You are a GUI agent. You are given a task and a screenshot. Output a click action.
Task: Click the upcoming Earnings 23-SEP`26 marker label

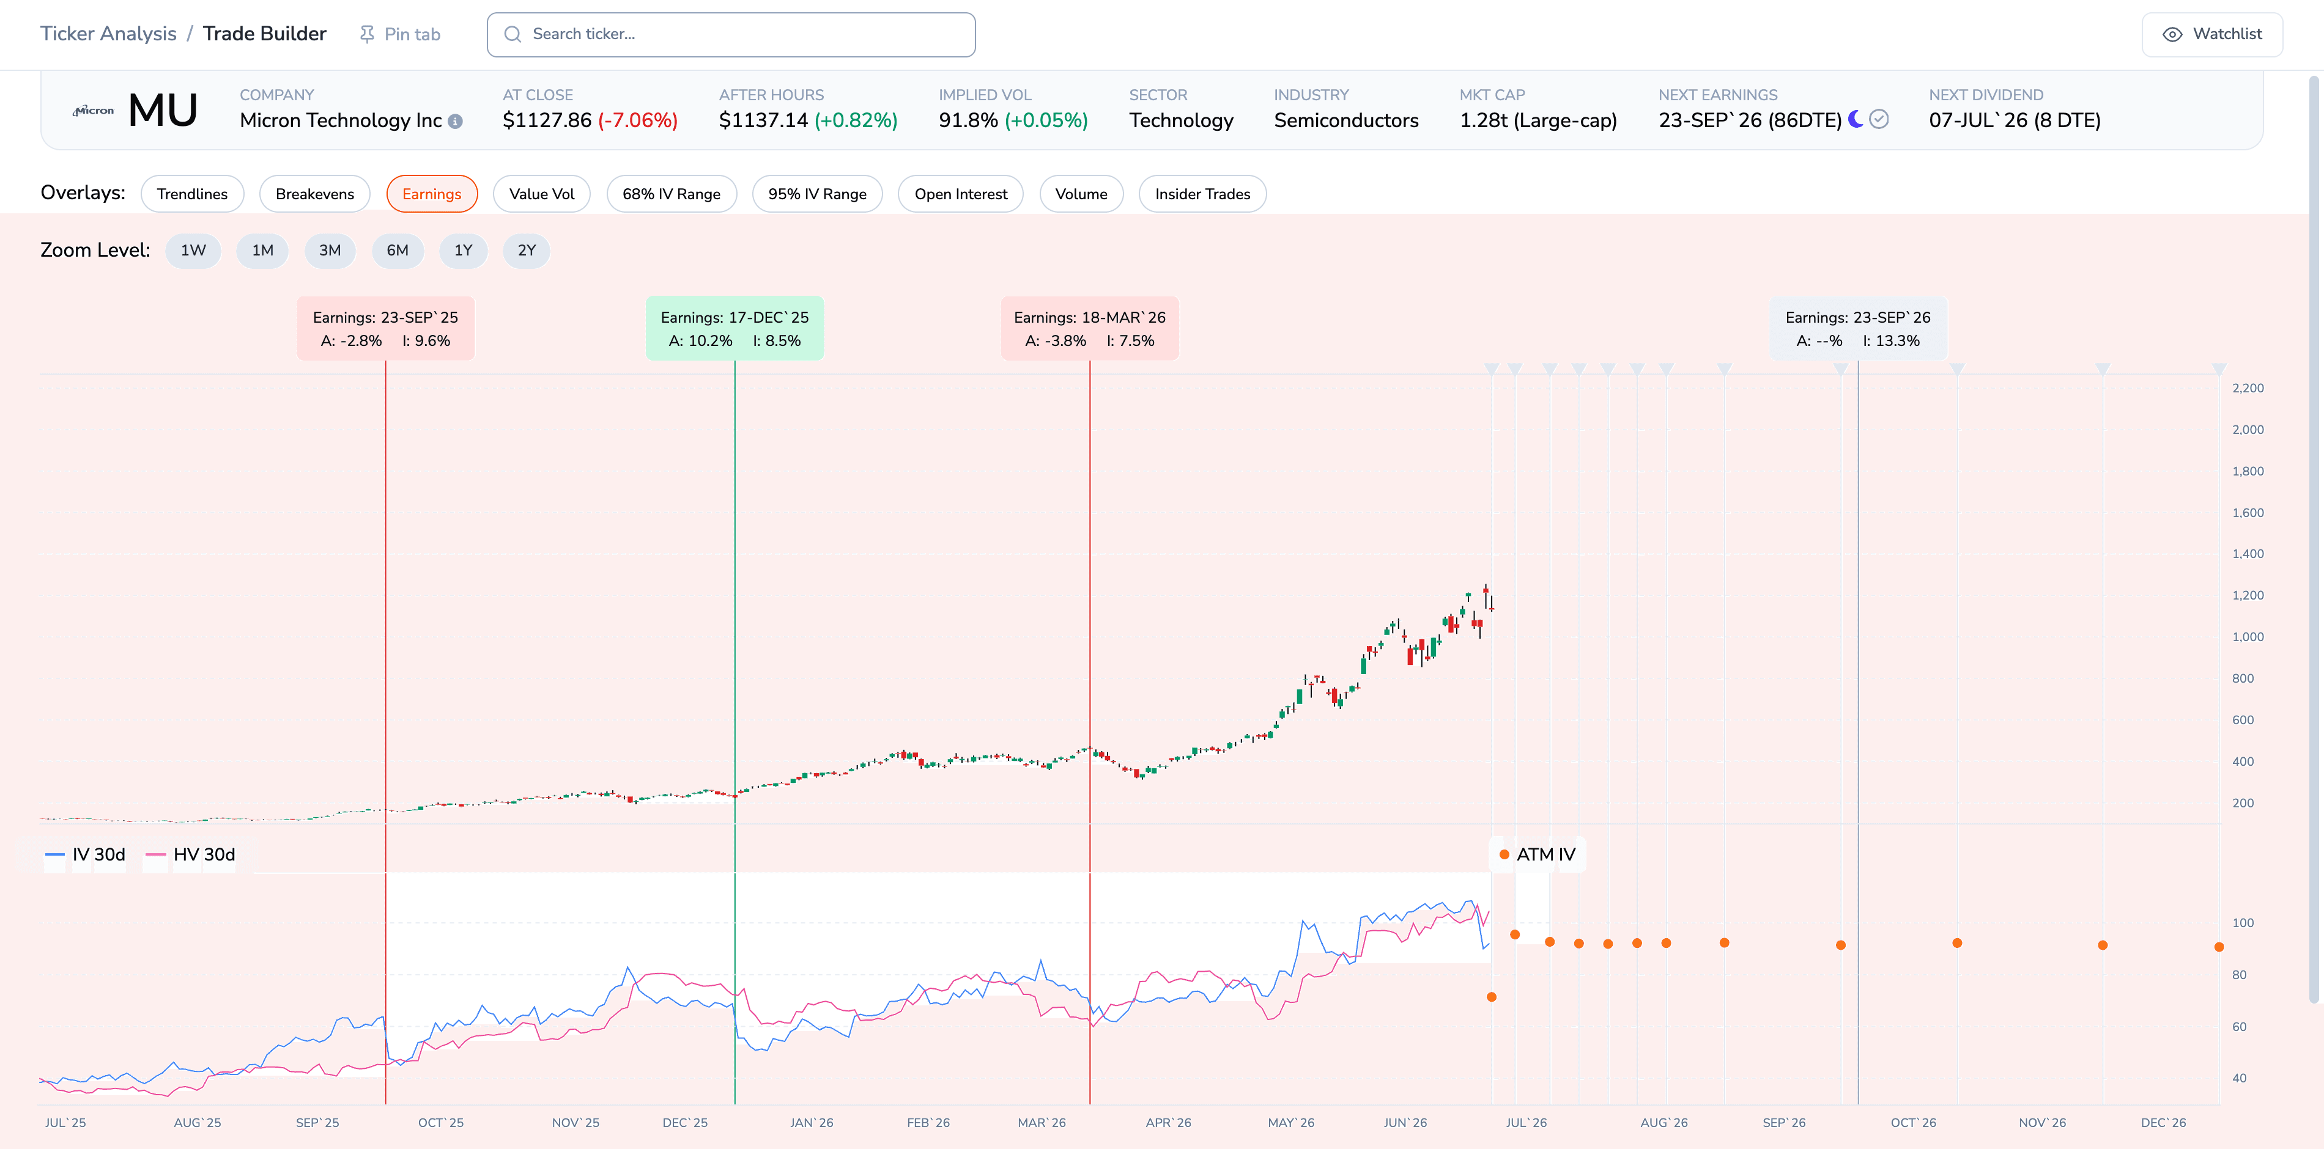(1859, 328)
